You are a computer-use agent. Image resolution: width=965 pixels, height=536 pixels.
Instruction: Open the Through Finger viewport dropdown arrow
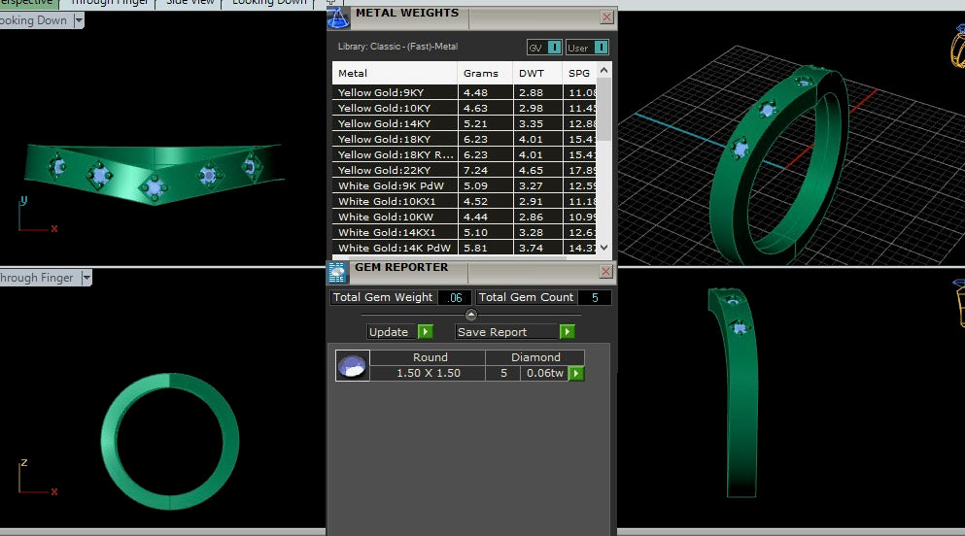[x=86, y=278]
